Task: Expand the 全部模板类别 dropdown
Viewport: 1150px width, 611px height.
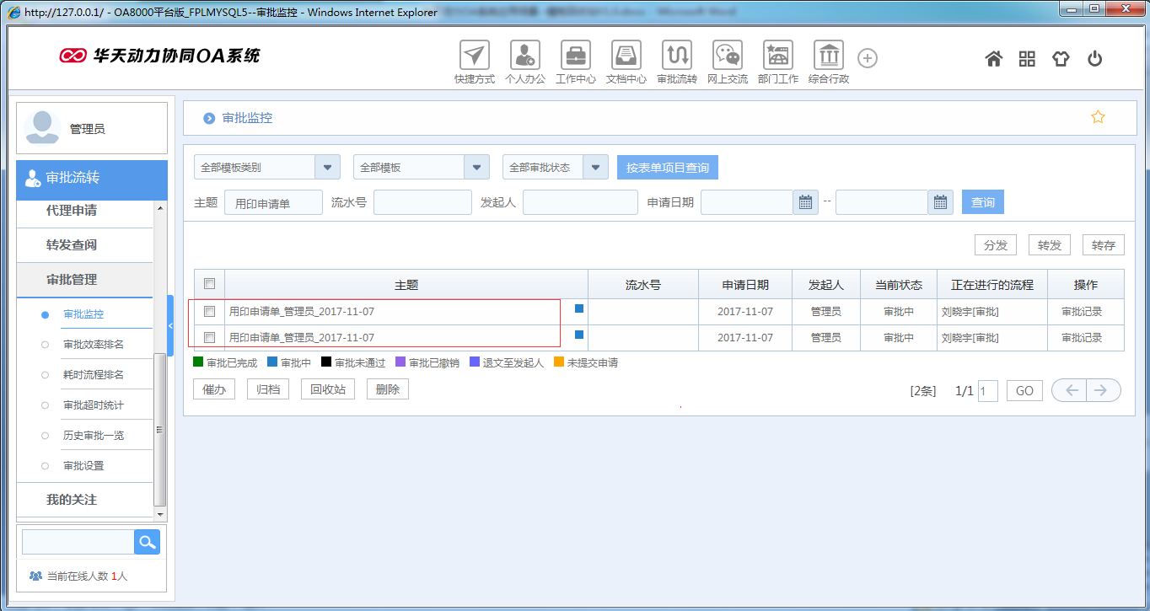Action: click(327, 167)
